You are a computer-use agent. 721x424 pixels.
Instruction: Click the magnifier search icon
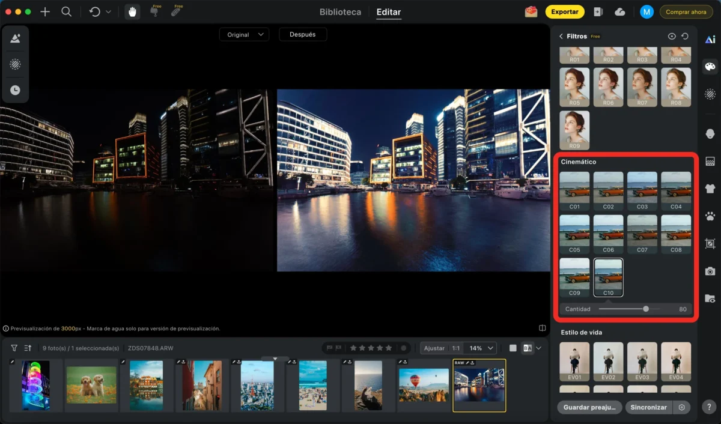(x=67, y=12)
